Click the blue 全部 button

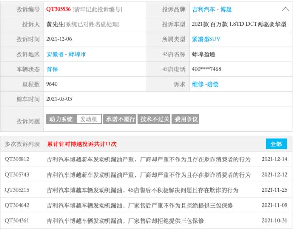click(x=276, y=144)
